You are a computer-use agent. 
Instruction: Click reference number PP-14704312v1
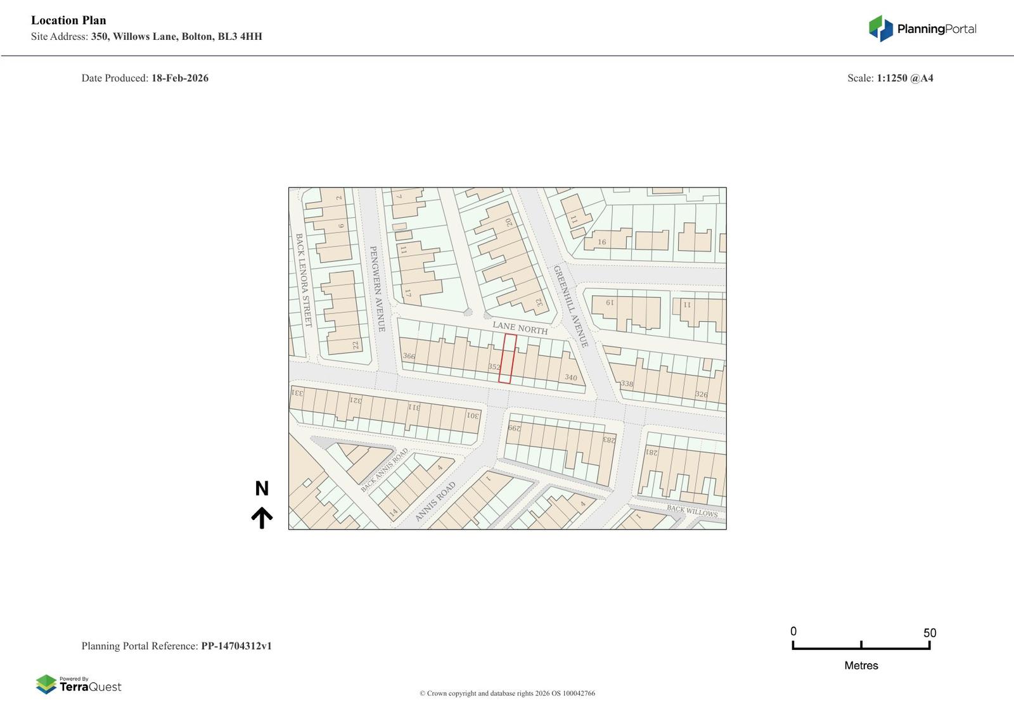click(x=236, y=646)
